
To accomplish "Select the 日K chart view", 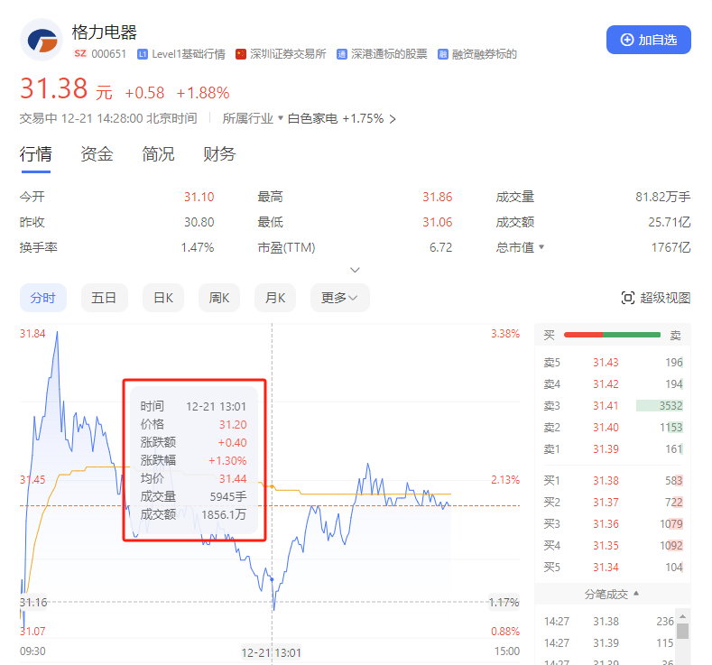I will pos(163,298).
